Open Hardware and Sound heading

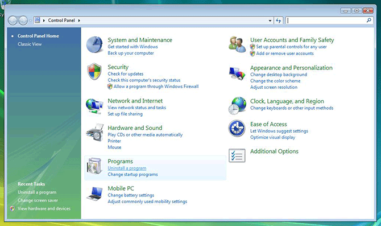tap(135, 128)
